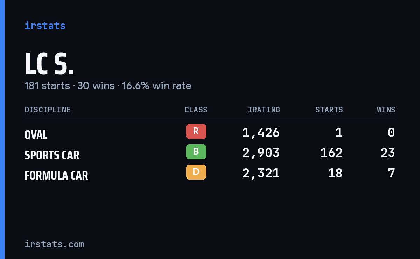Click the 1,426 oval iRating value
The image size is (420, 259).
pos(261,133)
